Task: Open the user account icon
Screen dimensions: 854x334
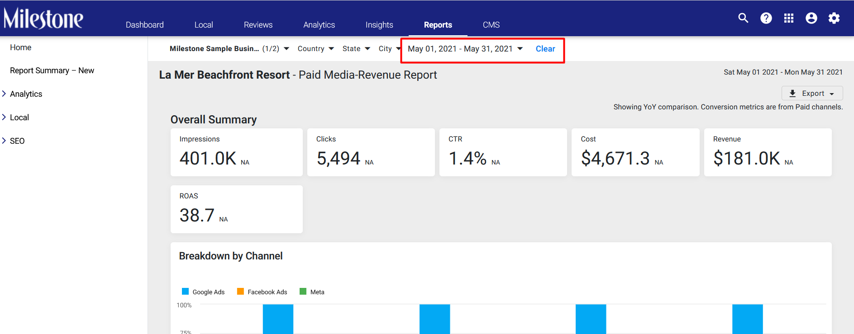Action: click(x=811, y=18)
